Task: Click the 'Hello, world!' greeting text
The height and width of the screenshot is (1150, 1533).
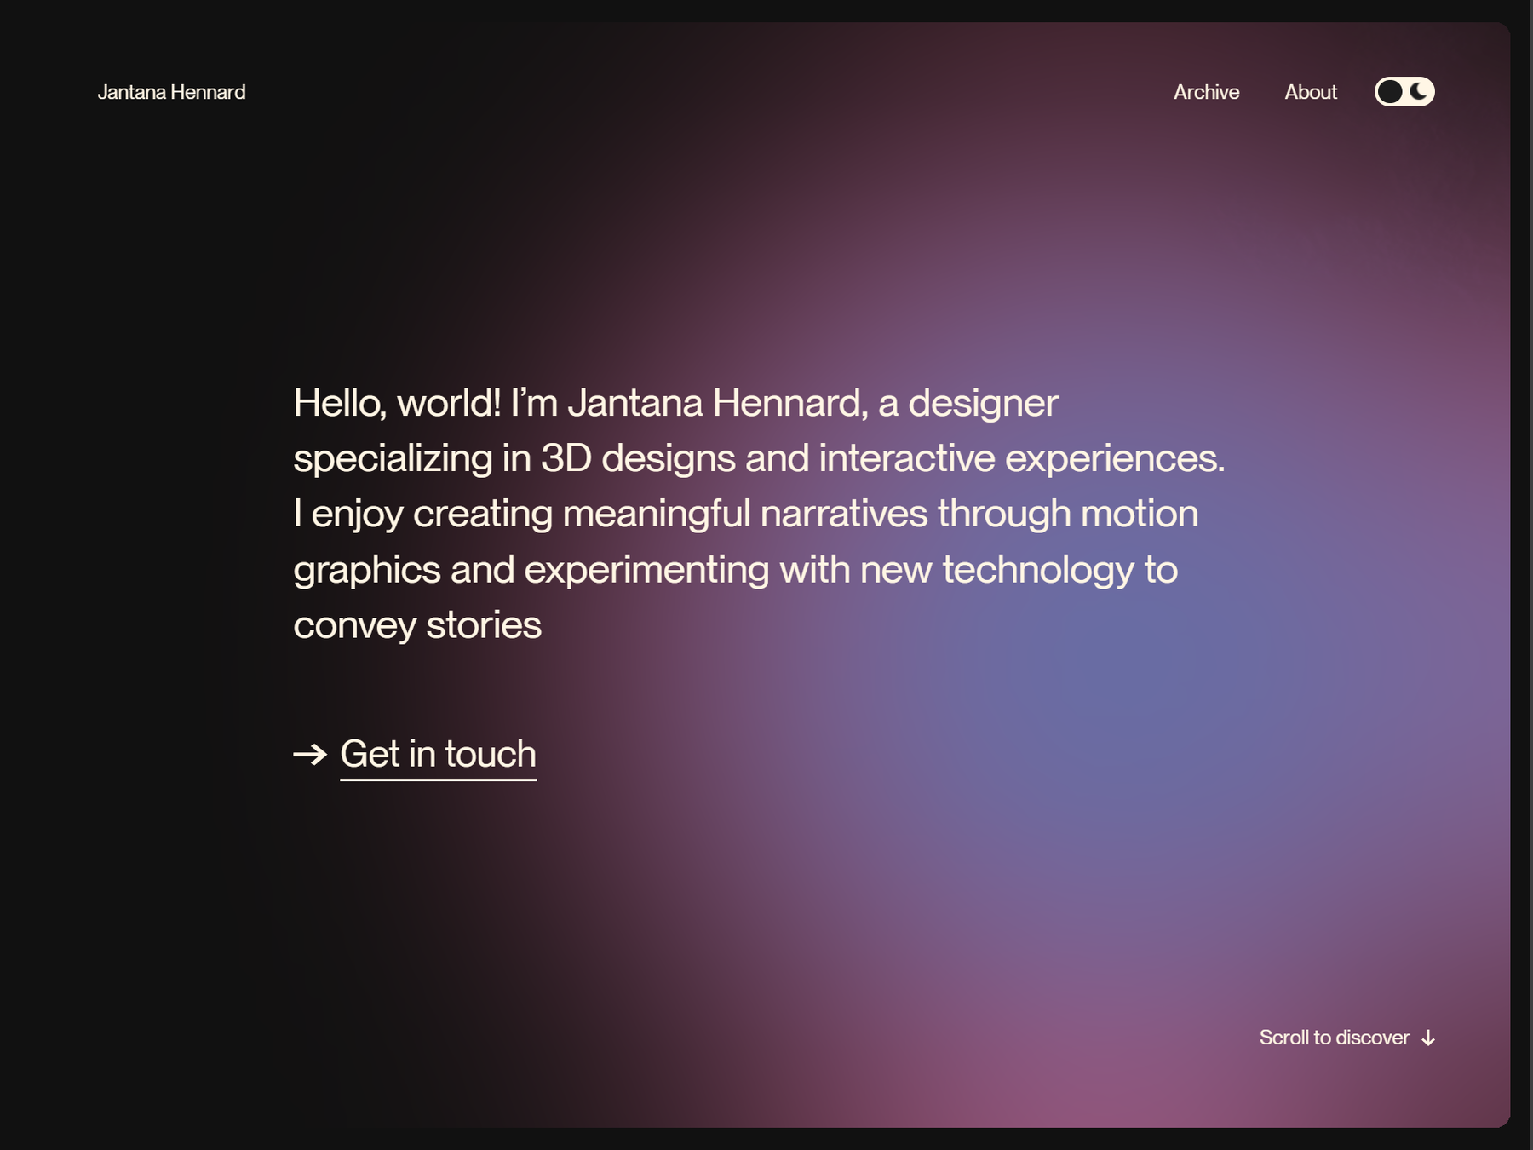Action: pos(397,403)
